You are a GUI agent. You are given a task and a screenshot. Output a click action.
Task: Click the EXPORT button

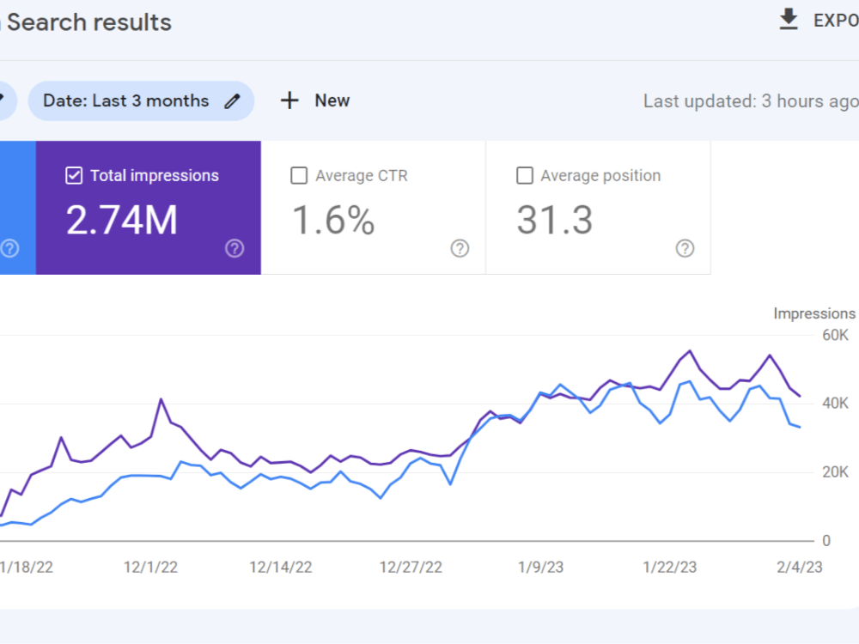pos(819,21)
